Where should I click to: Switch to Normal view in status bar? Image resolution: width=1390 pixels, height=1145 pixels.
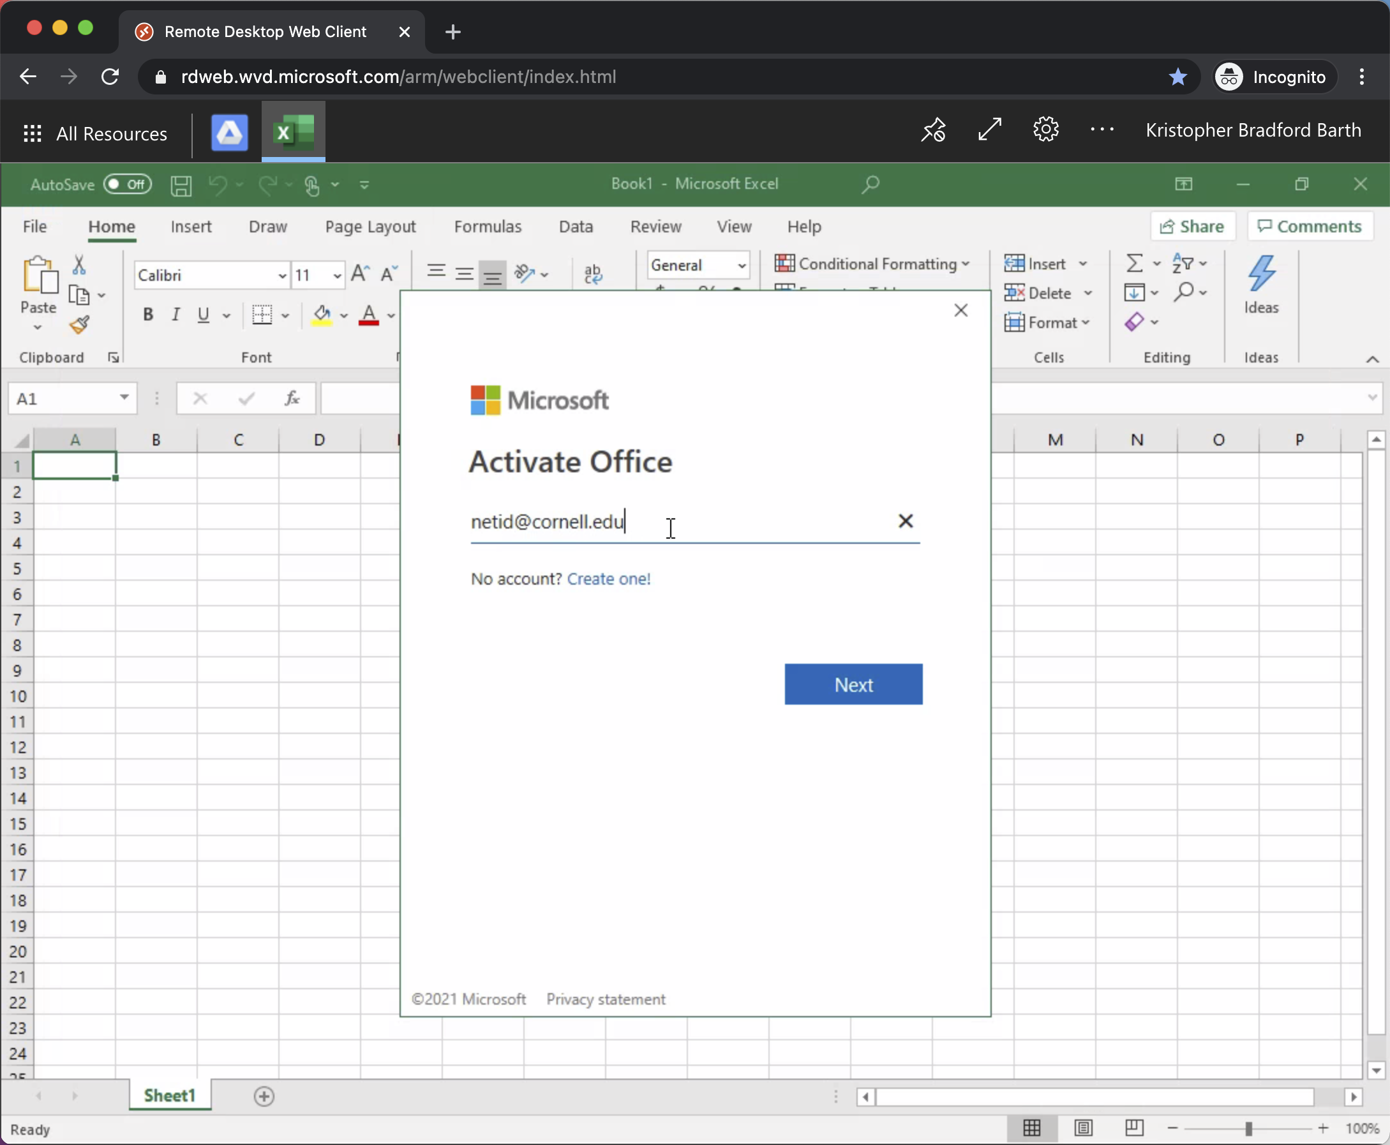(x=1032, y=1128)
